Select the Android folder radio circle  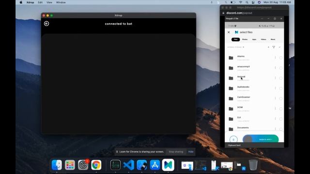[x=281, y=78]
